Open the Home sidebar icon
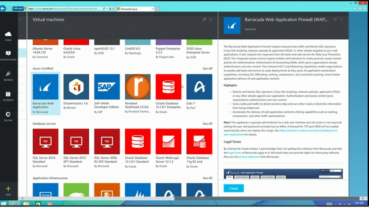The image size is (369, 208). tap(8, 36)
